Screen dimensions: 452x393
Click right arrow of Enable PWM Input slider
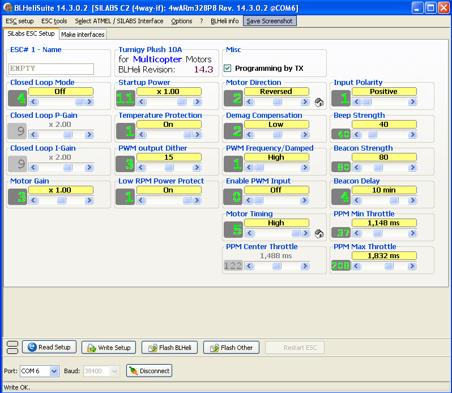click(305, 200)
